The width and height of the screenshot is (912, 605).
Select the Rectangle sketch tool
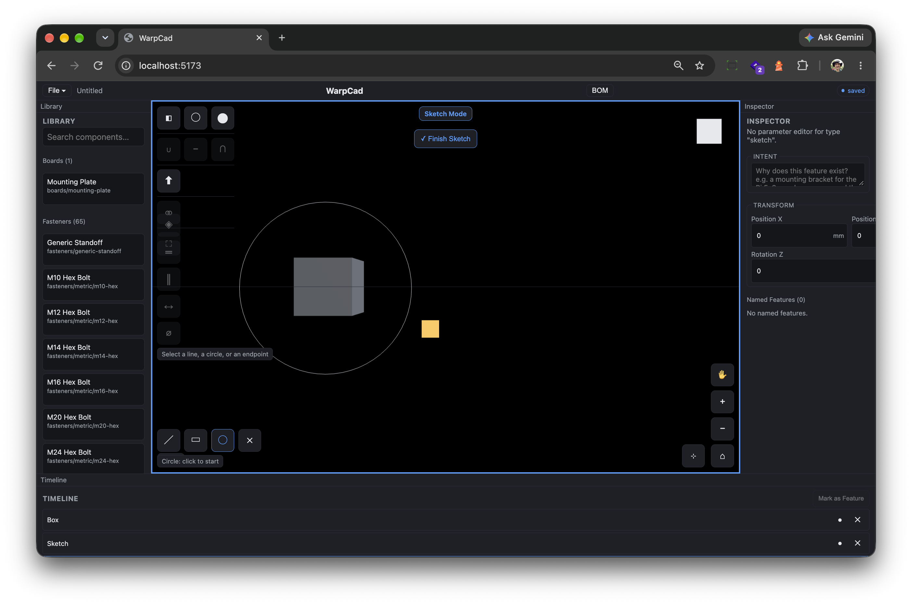tap(196, 440)
